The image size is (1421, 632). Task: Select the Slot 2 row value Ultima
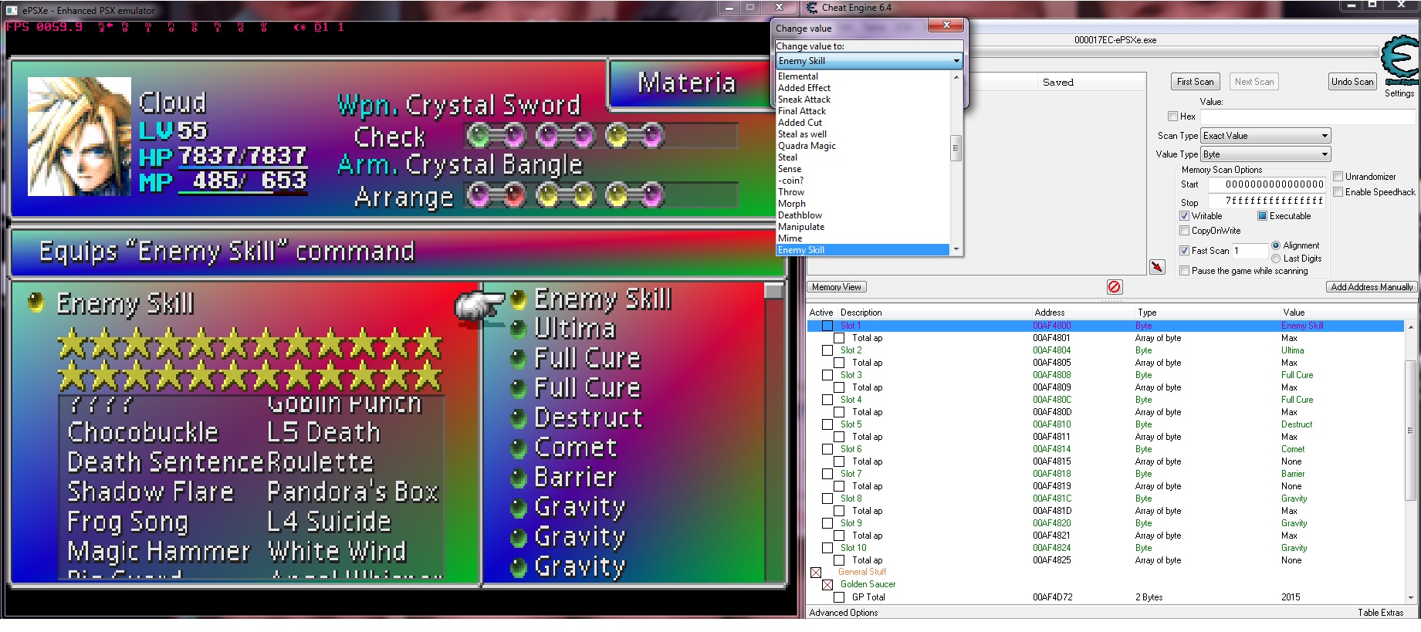1293,350
